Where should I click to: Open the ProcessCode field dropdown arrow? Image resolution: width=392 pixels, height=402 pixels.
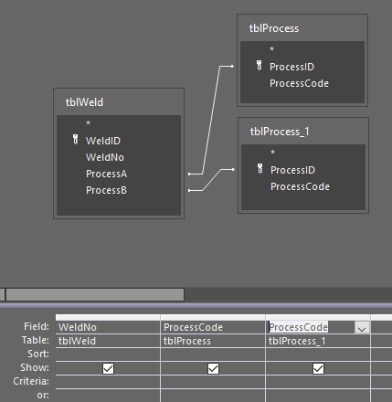362,327
